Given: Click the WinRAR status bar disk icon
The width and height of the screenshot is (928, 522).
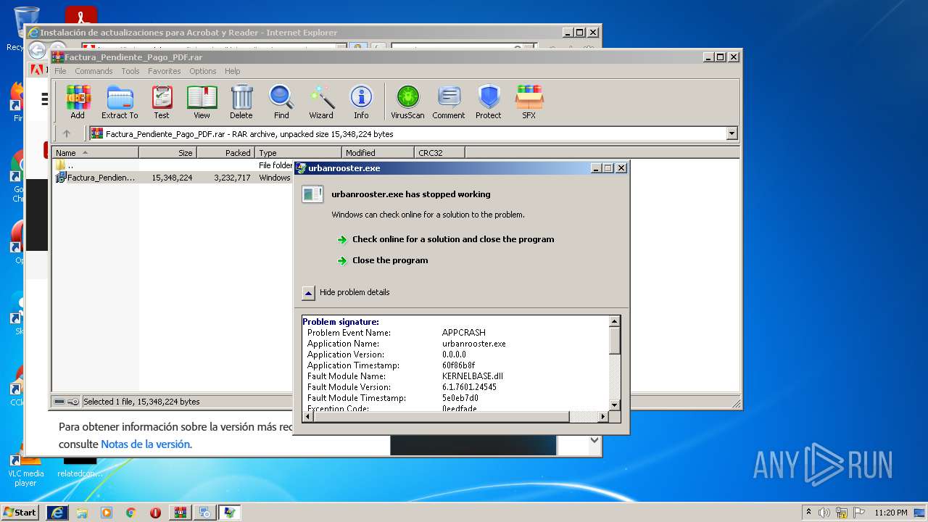Looking at the screenshot, I should point(59,402).
